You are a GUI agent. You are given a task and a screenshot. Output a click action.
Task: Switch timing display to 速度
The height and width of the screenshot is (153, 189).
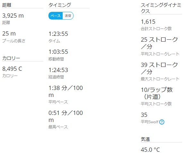pyautogui.click(x=68, y=16)
